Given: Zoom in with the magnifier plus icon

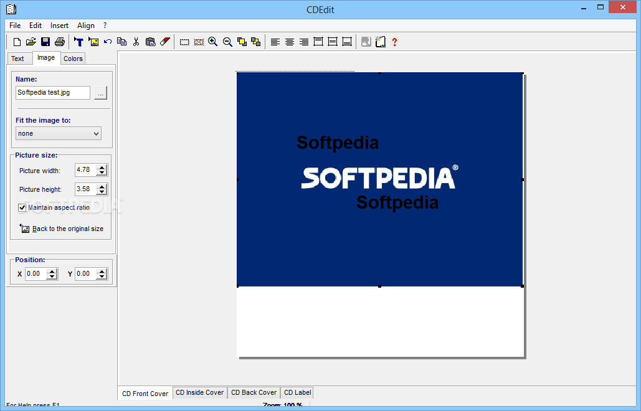Looking at the screenshot, I should point(213,42).
